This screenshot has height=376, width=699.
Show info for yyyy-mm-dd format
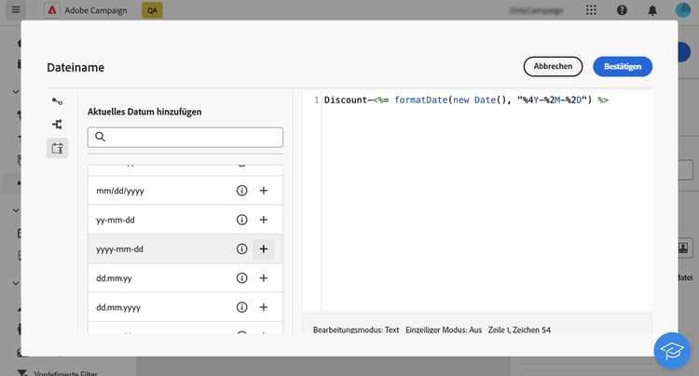(x=241, y=248)
